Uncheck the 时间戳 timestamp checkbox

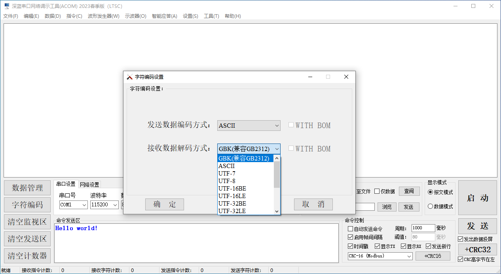(x=350, y=246)
